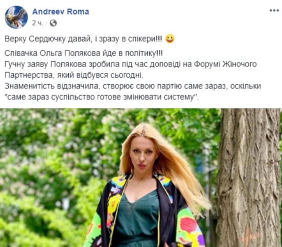Open the post's "2 ч." timestamp
The height and width of the screenshot is (247, 282).
click(x=37, y=23)
